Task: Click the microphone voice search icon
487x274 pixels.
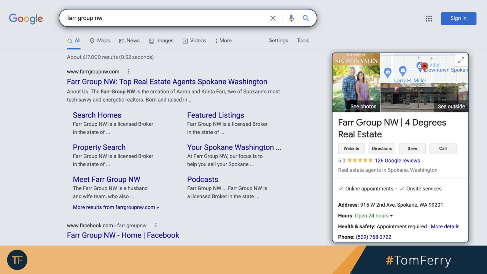Action: [x=291, y=18]
